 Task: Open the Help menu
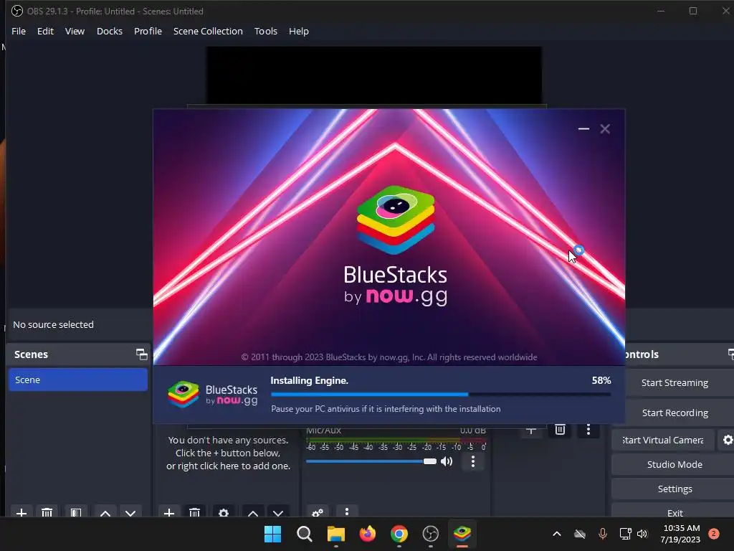point(299,31)
